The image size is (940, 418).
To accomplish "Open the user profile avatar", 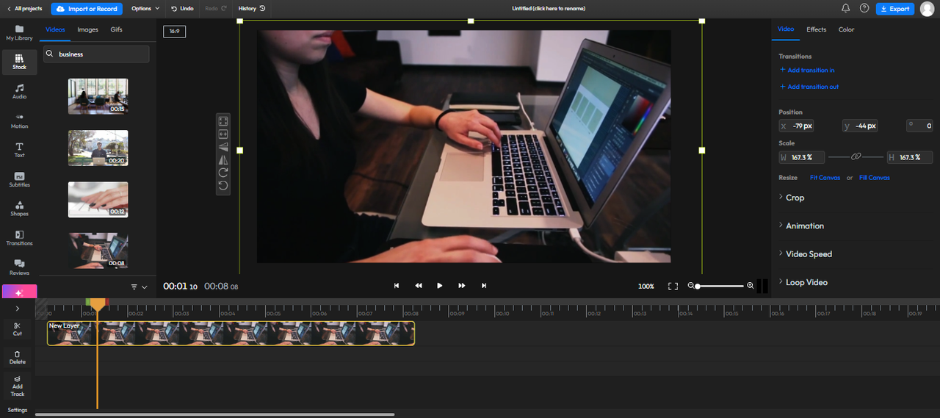I will (927, 9).
